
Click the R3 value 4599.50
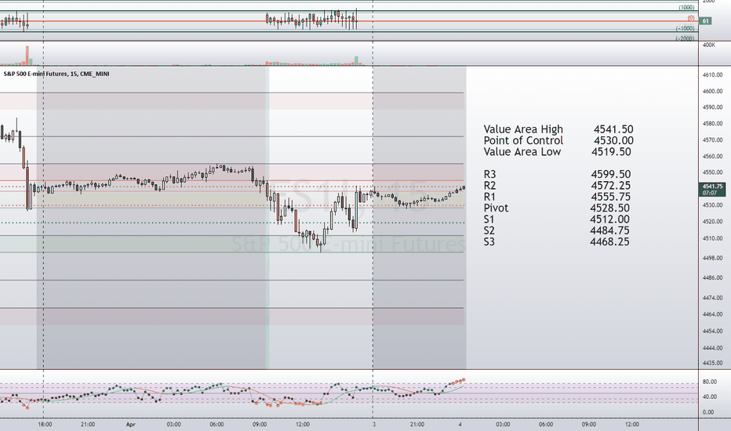pyautogui.click(x=611, y=174)
